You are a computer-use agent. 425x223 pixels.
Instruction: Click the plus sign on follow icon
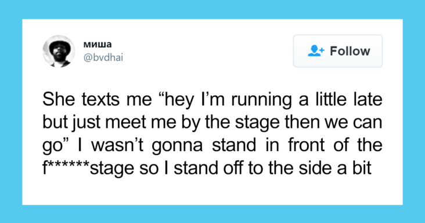point(322,50)
